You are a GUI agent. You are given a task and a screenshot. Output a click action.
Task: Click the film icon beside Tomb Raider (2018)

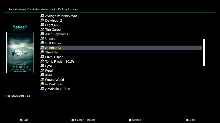[x=42, y=61]
